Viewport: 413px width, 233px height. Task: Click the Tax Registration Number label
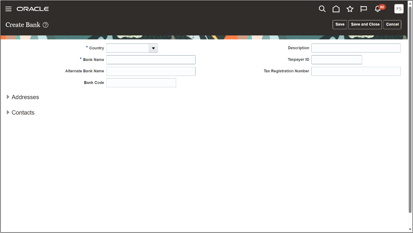point(286,71)
